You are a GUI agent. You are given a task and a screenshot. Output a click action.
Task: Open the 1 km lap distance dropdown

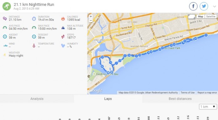pos(208,107)
